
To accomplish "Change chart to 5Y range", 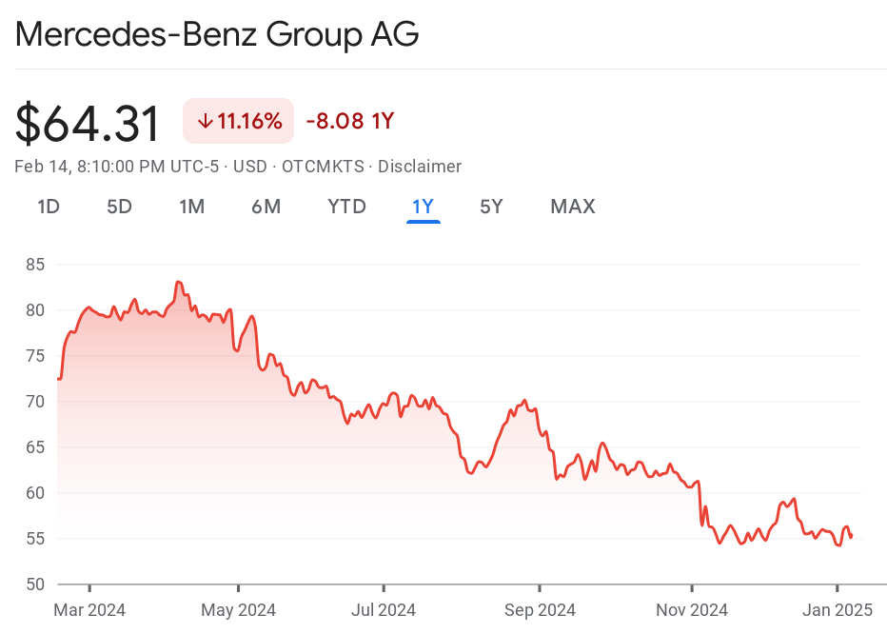I will (x=491, y=207).
